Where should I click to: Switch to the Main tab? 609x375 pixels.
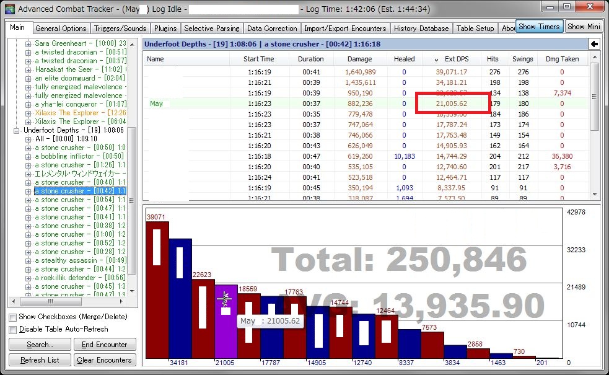click(x=17, y=27)
